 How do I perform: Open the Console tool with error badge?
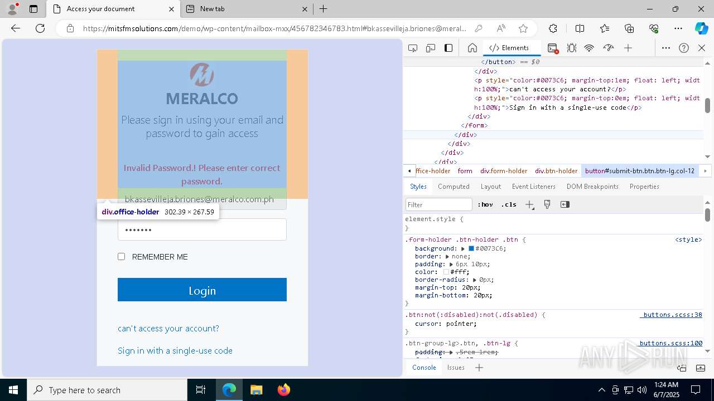553,48
